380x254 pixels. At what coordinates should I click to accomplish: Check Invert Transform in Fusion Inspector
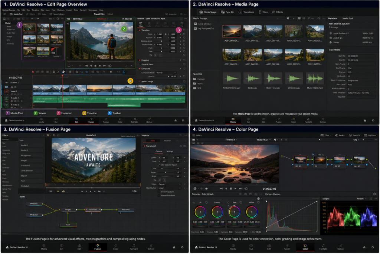(x=159, y=192)
